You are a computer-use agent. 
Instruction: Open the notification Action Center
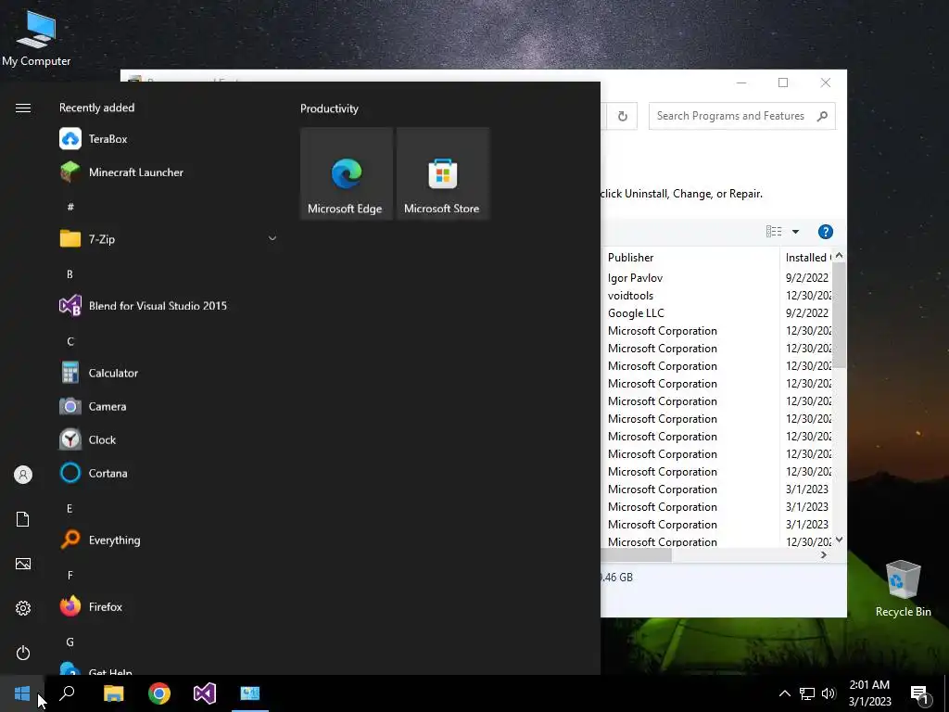[920, 693]
